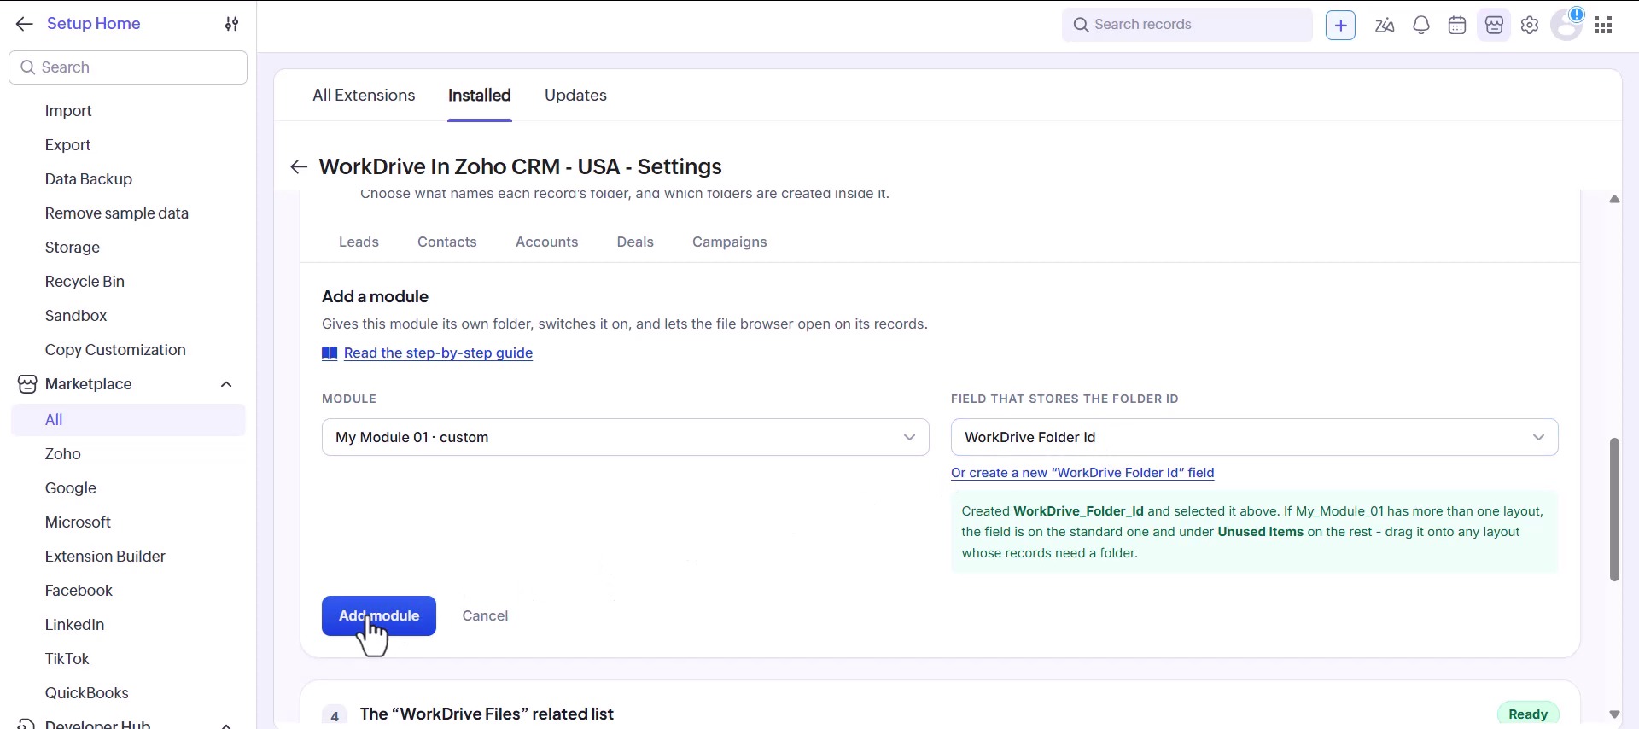Open the WorkDrive Folder Id field dropdown
1639x729 pixels.
click(1254, 437)
